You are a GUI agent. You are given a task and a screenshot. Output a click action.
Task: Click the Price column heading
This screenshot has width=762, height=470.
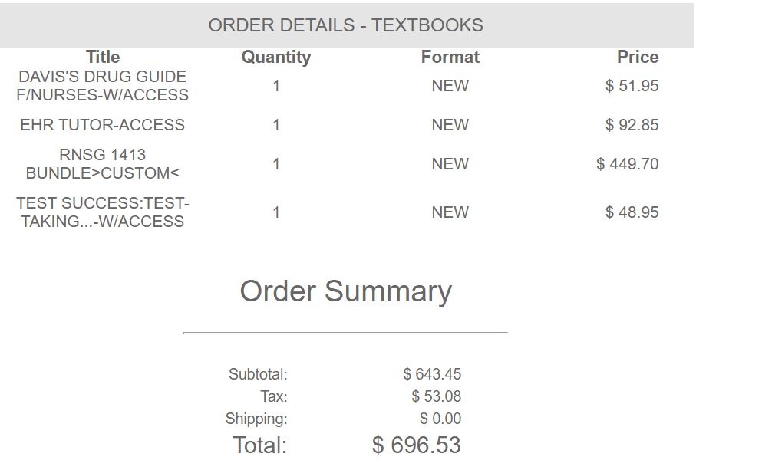(x=638, y=57)
